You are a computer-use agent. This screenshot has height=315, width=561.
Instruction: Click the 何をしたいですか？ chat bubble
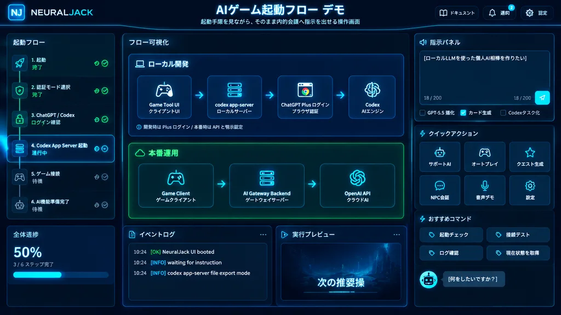click(x=474, y=279)
